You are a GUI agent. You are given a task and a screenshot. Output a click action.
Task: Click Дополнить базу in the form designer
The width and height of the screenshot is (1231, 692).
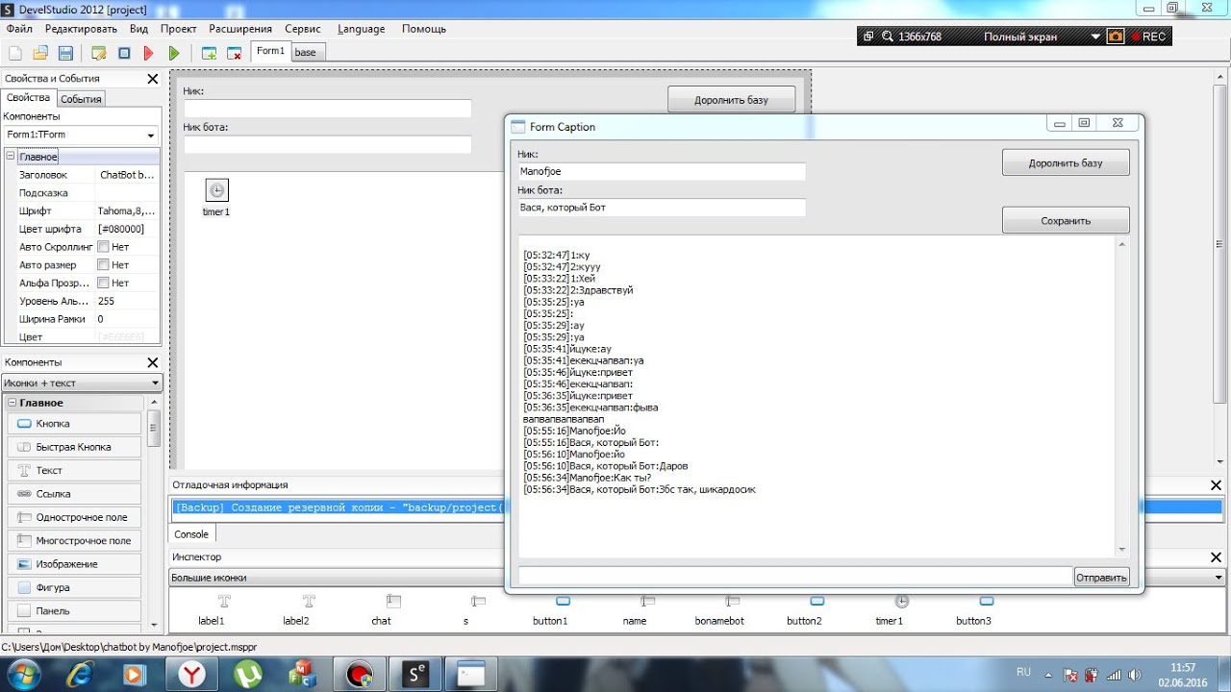click(x=731, y=99)
